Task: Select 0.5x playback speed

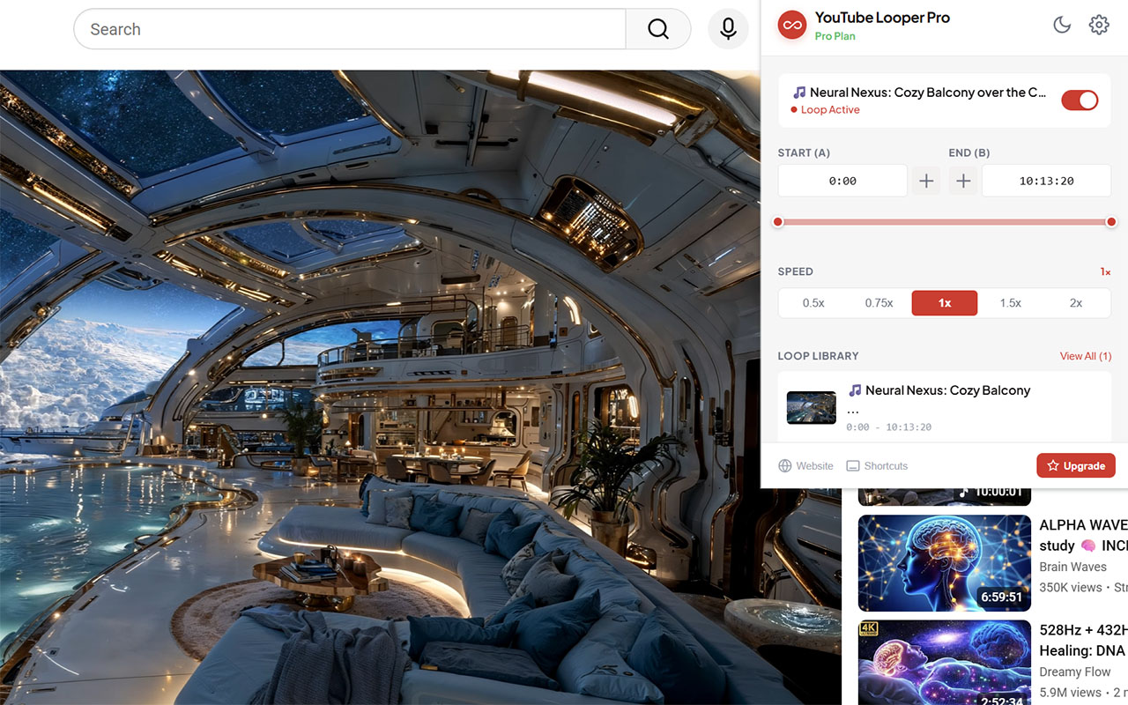Action: click(x=813, y=303)
